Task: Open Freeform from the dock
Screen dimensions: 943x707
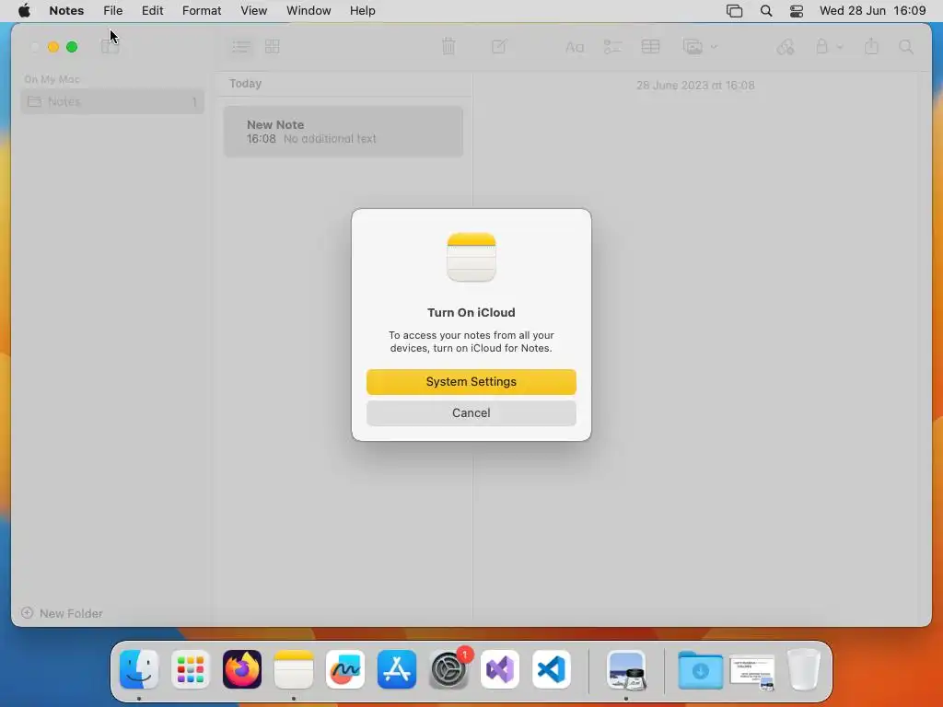Action: pos(345,669)
